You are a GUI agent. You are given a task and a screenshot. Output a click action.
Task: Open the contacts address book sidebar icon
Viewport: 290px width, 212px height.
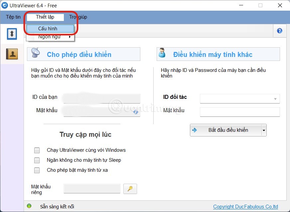pyautogui.click(x=12, y=54)
